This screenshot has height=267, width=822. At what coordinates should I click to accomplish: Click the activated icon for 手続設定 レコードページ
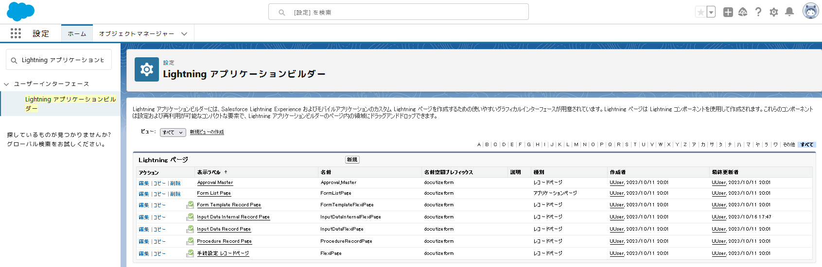pos(190,253)
